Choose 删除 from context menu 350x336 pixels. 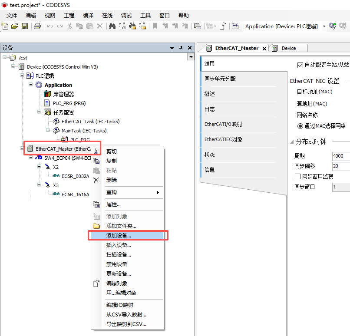pyautogui.click(x=127, y=180)
